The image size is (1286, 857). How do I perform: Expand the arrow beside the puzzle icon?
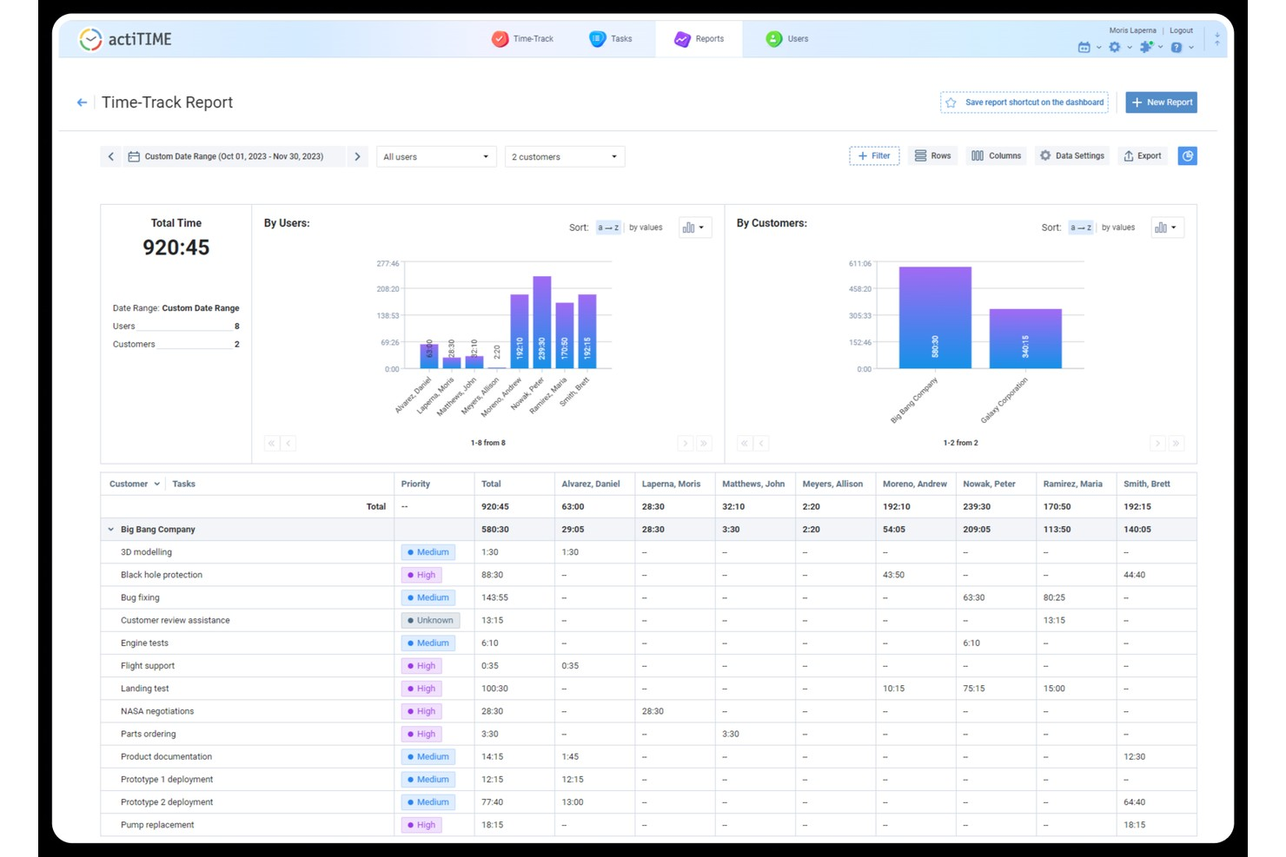pyautogui.click(x=1160, y=48)
